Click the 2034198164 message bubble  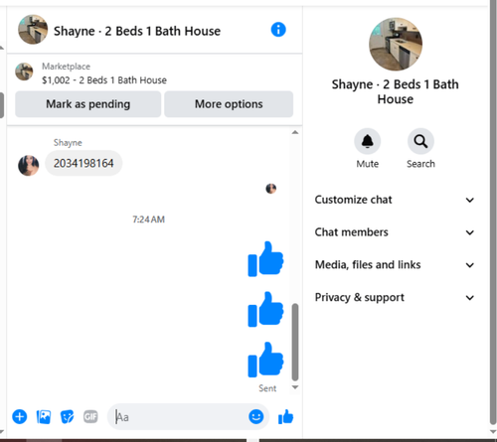click(83, 163)
